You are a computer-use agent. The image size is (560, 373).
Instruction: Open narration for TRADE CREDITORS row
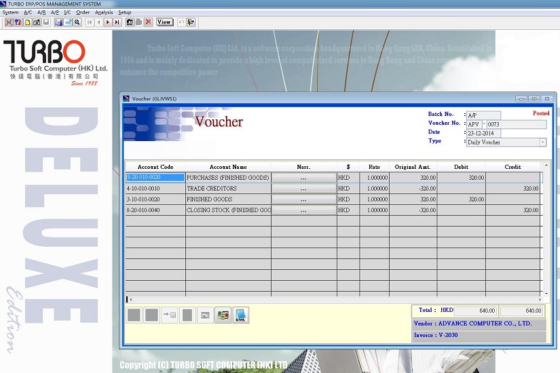303,189
